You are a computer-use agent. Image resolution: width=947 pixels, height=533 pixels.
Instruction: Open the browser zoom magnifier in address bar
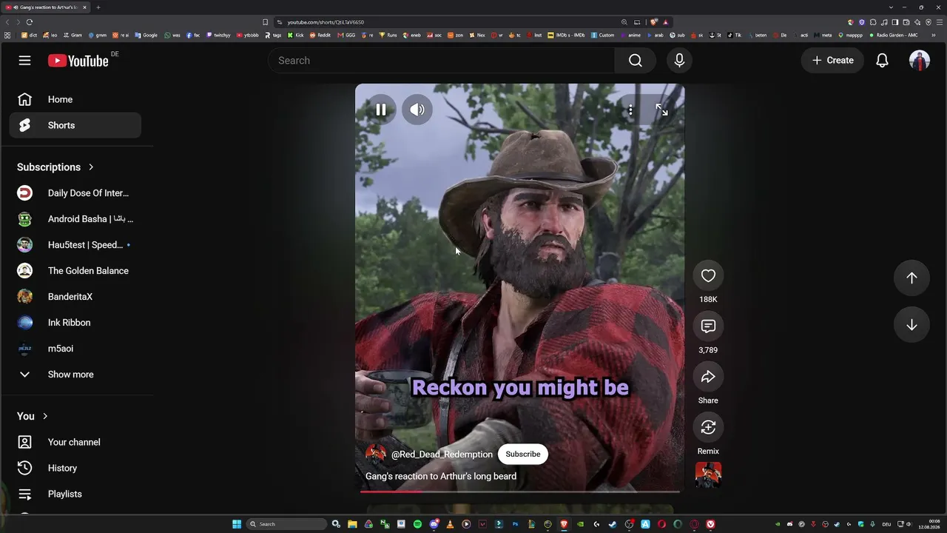(x=624, y=22)
